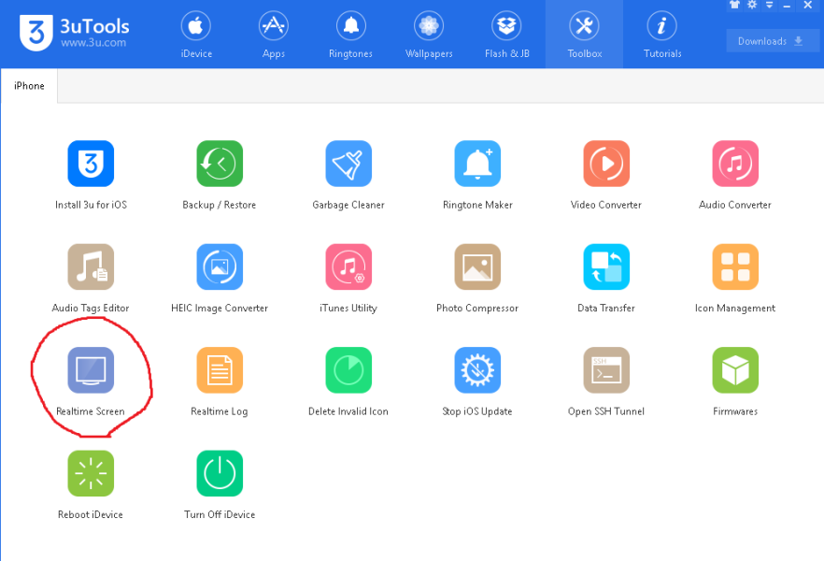
Task: Open the Downloads manager
Action: tap(773, 41)
